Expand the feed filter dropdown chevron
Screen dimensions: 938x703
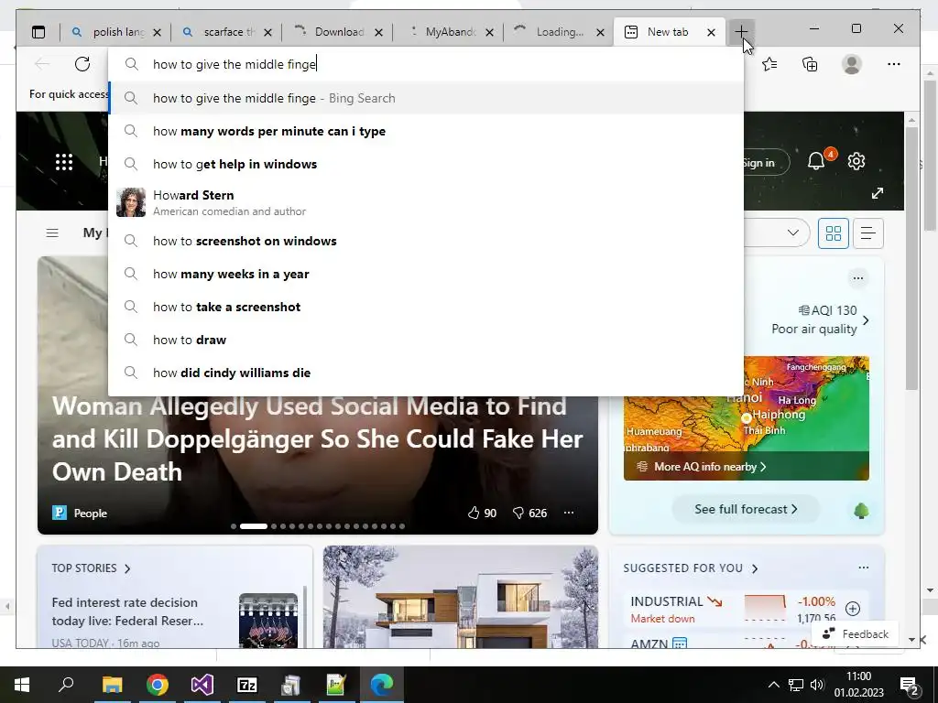coord(793,233)
